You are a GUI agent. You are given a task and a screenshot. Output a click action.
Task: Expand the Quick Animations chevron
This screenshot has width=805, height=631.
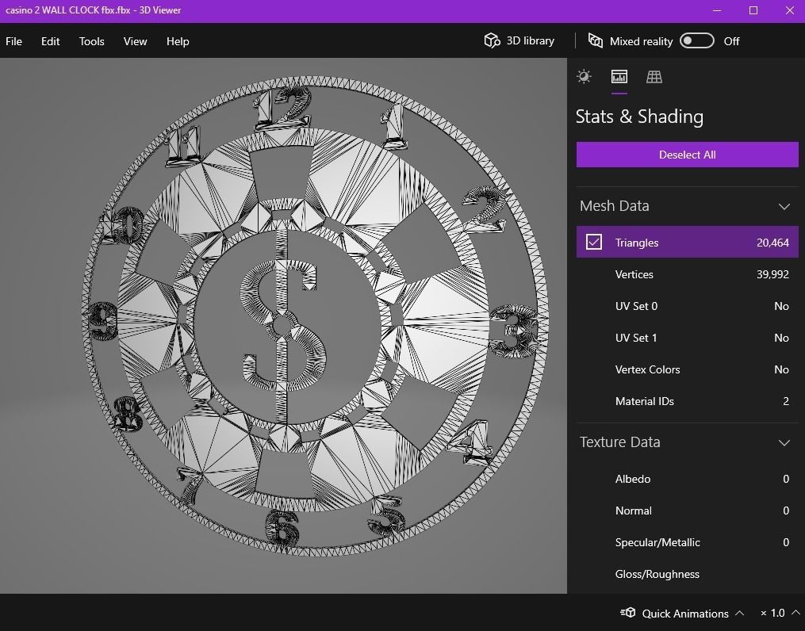739,612
